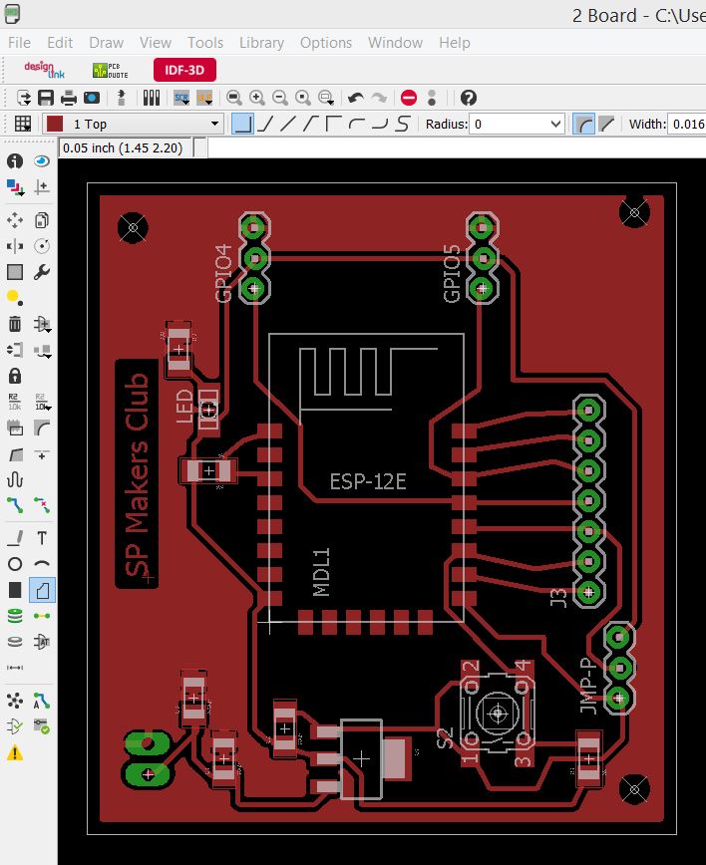The width and height of the screenshot is (706, 865).
Task: Click the red Stop command button
Action: tap(409, 99)
